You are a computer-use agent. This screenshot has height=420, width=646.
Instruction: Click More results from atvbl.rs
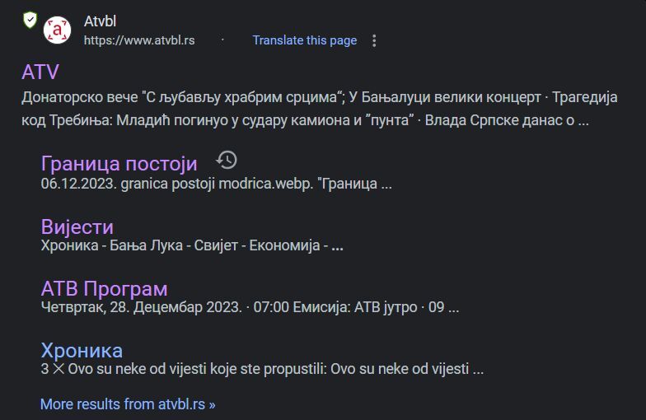pos(128,404)
